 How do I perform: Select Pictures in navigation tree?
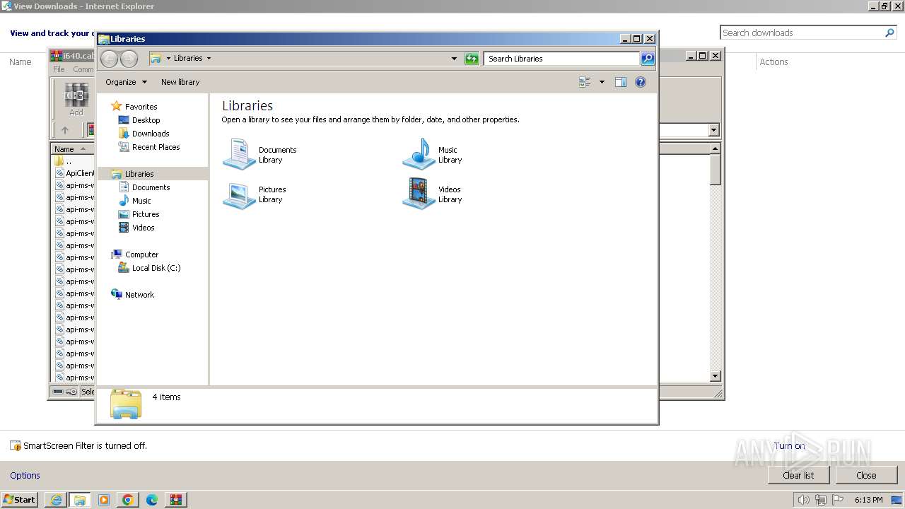146,214
